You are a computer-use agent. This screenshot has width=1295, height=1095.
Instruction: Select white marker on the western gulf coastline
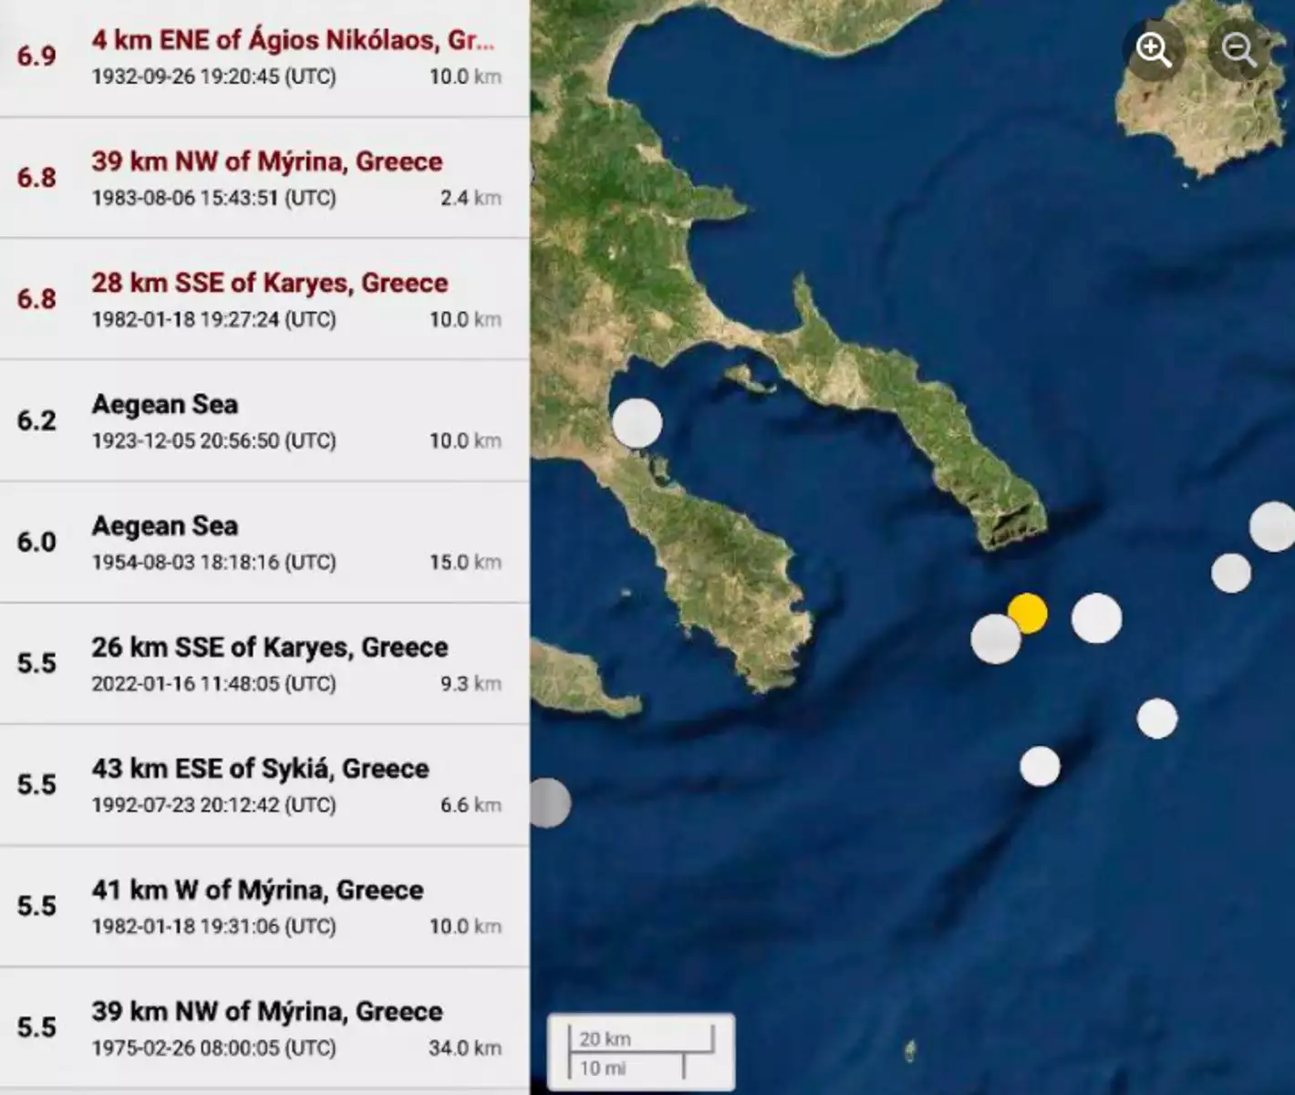point(637,422)
